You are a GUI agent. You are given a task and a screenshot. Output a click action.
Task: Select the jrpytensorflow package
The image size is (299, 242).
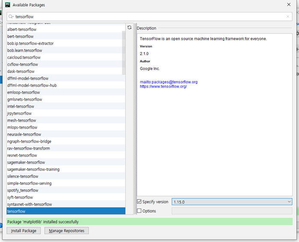click(x=66, y=113)
